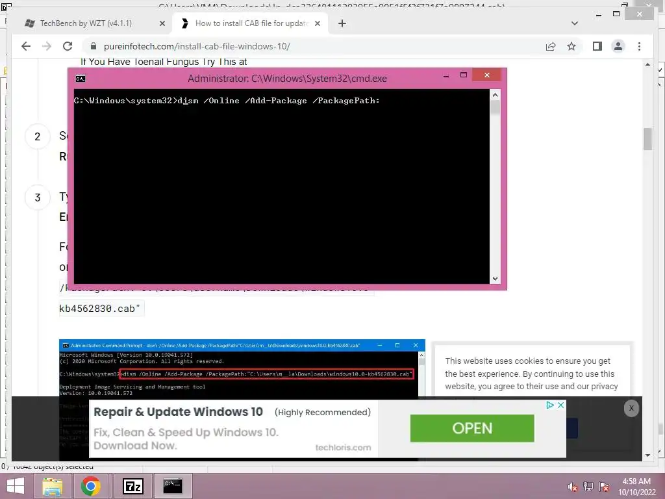Share this page via share icon
Image resolution: width=665 pixels, height=499 pixels.
[551, 46]
